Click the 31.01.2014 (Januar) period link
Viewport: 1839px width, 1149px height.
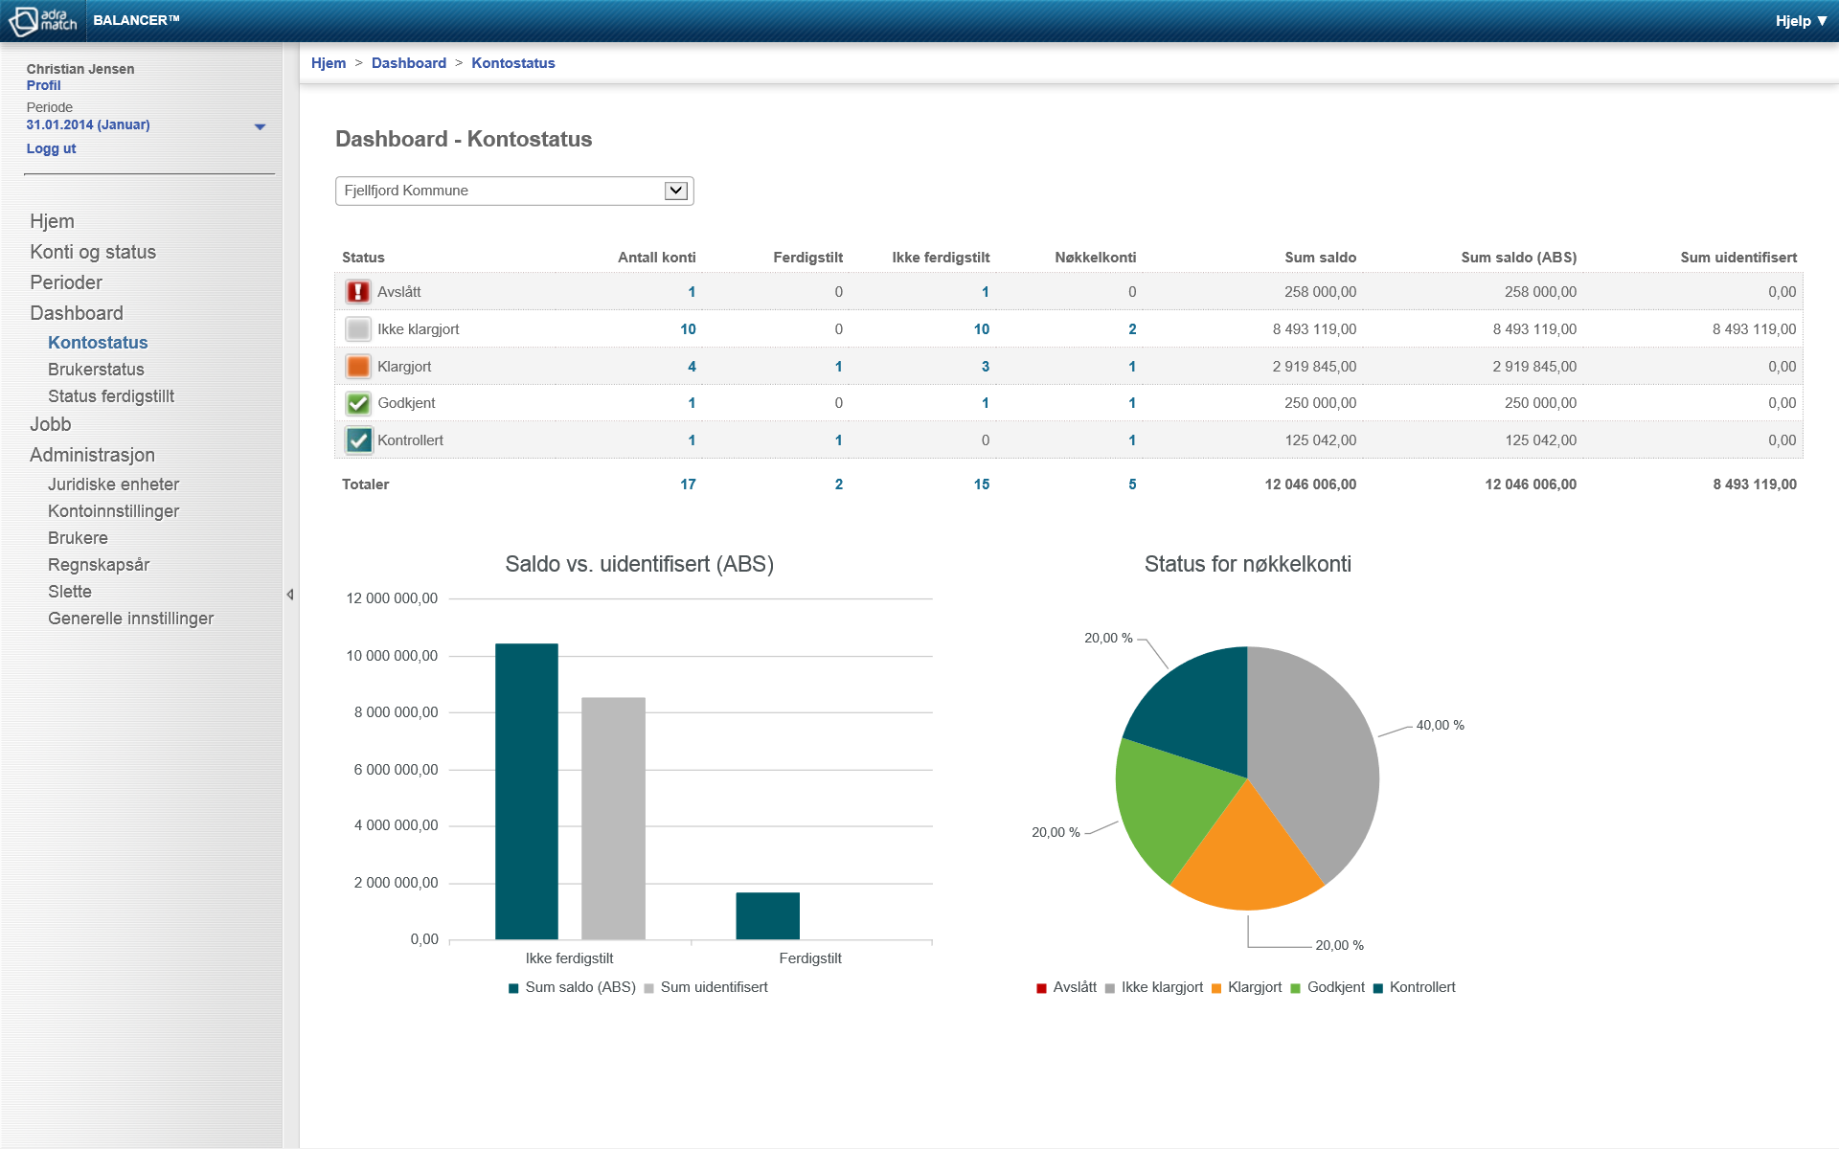click(88, 124)
